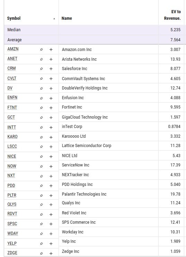The height and width of the screenshot is (257, 186).
Task: Add CRM using its plus icon
Action: pos(51,69)
